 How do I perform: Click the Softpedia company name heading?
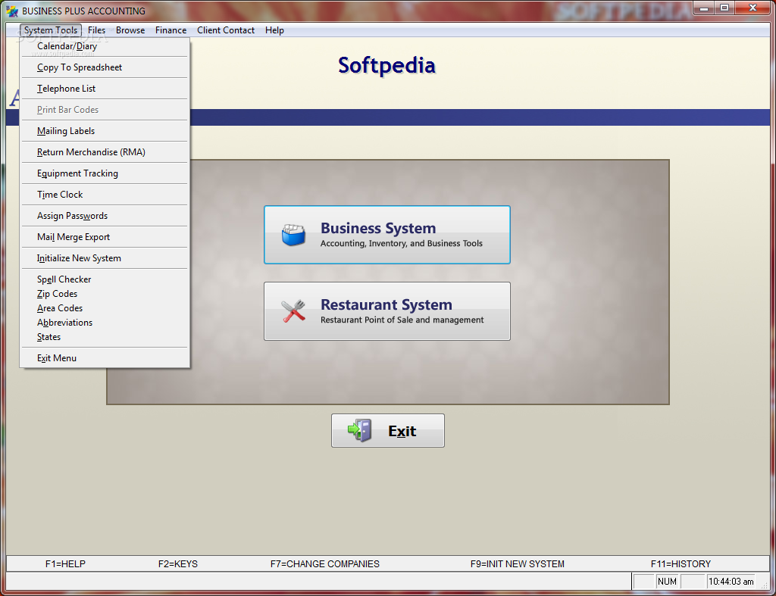(x=387, y=65)
